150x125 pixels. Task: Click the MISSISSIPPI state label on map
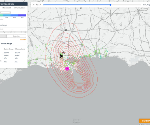(x=77, y=23)
